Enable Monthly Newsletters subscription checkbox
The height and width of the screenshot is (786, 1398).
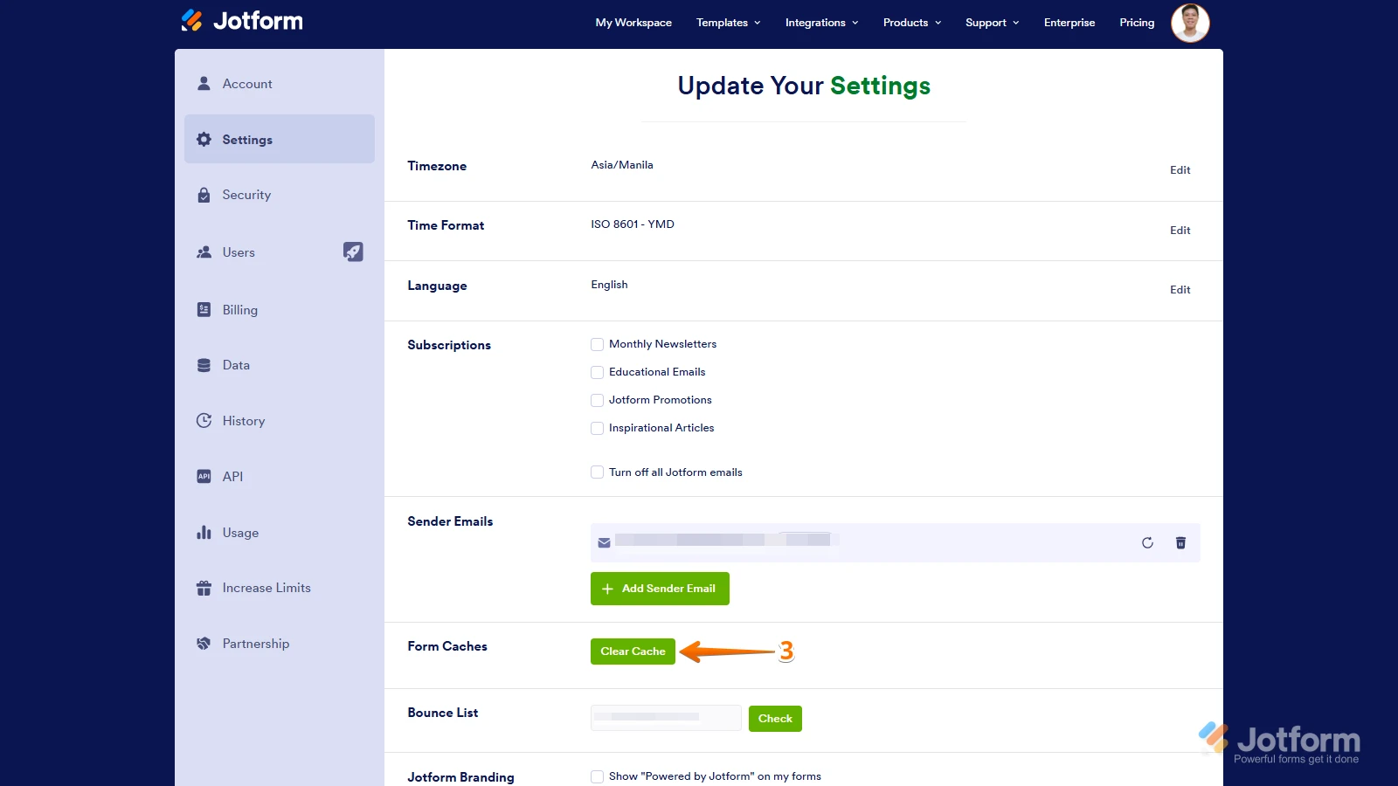click(x=598, y=345)
